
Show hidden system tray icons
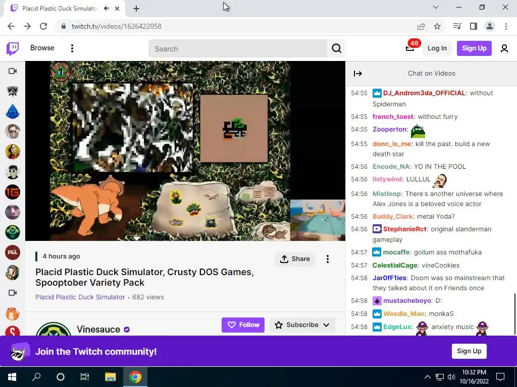427,377
